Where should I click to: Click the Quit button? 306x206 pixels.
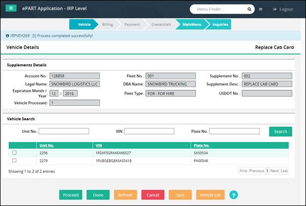tap(180, 195)
